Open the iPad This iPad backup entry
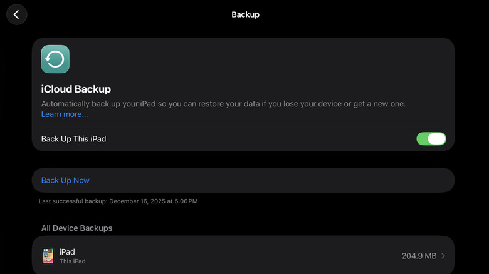The image size is (489, 274). (243, 255)
